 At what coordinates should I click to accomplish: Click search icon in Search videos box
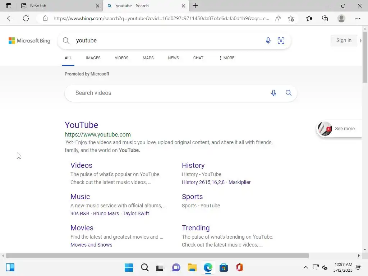pos(289,93)
